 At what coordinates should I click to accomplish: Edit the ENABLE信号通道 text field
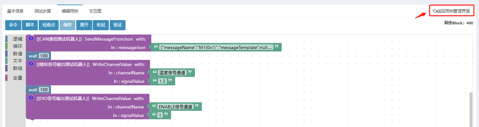point(176,107)
